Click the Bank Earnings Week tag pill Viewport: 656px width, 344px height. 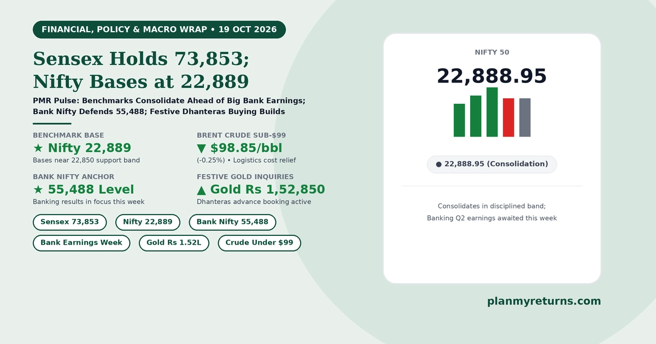81,243
